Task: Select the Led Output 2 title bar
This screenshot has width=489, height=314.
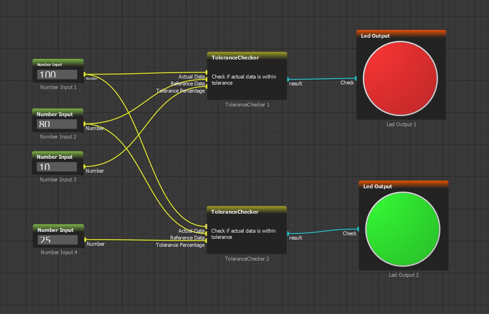Action: (403, 186)
